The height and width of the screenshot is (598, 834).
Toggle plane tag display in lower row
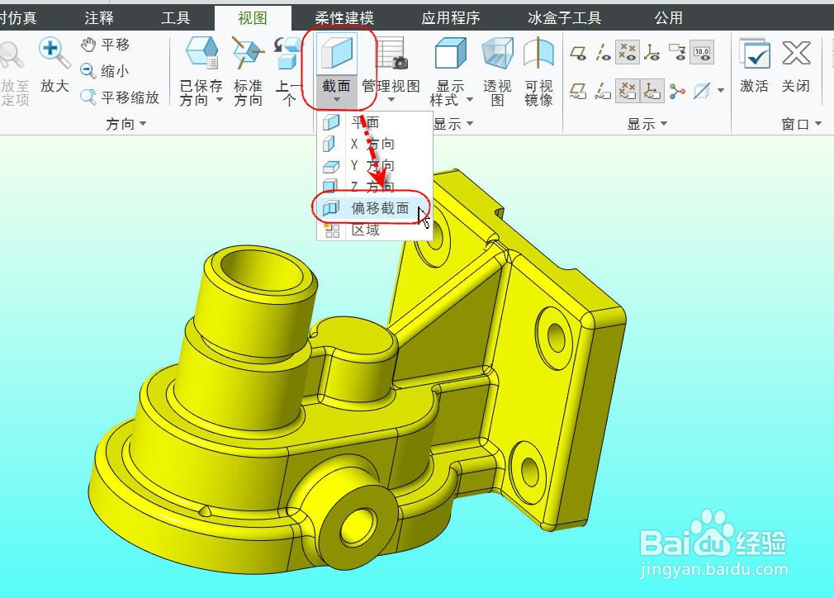coord(578,92)
